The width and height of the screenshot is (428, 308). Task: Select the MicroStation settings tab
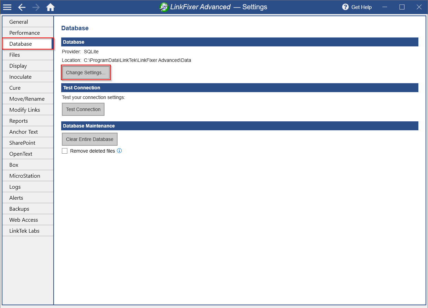[28, 176]
